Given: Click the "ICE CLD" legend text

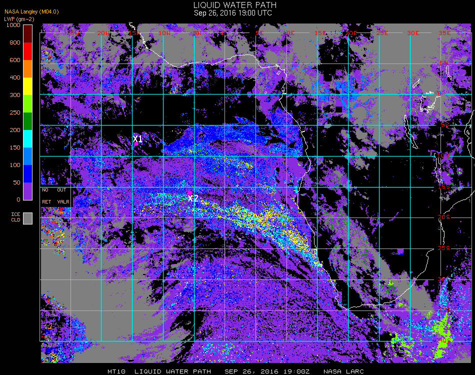Looking at the screenshot, I should click(16, 217).
